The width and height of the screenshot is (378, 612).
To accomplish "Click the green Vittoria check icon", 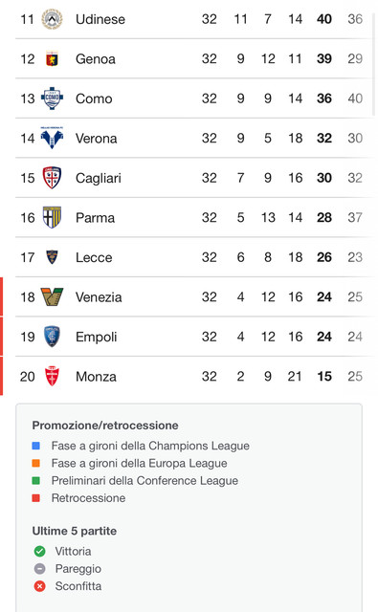I will tap(40, 551).
